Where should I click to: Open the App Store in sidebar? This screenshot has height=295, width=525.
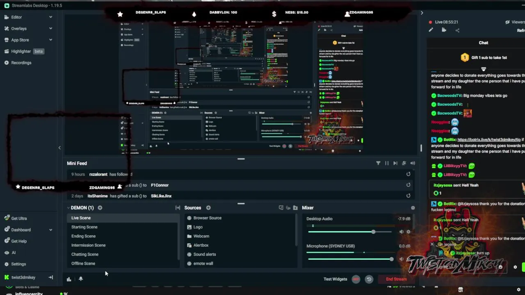click(20, 40)
